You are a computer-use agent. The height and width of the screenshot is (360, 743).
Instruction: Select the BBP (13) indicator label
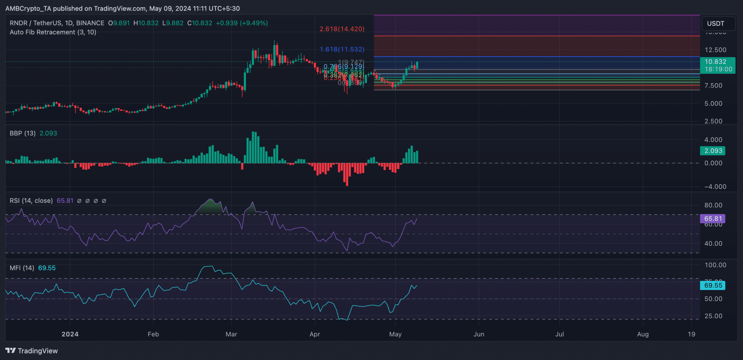pos(22,133)
